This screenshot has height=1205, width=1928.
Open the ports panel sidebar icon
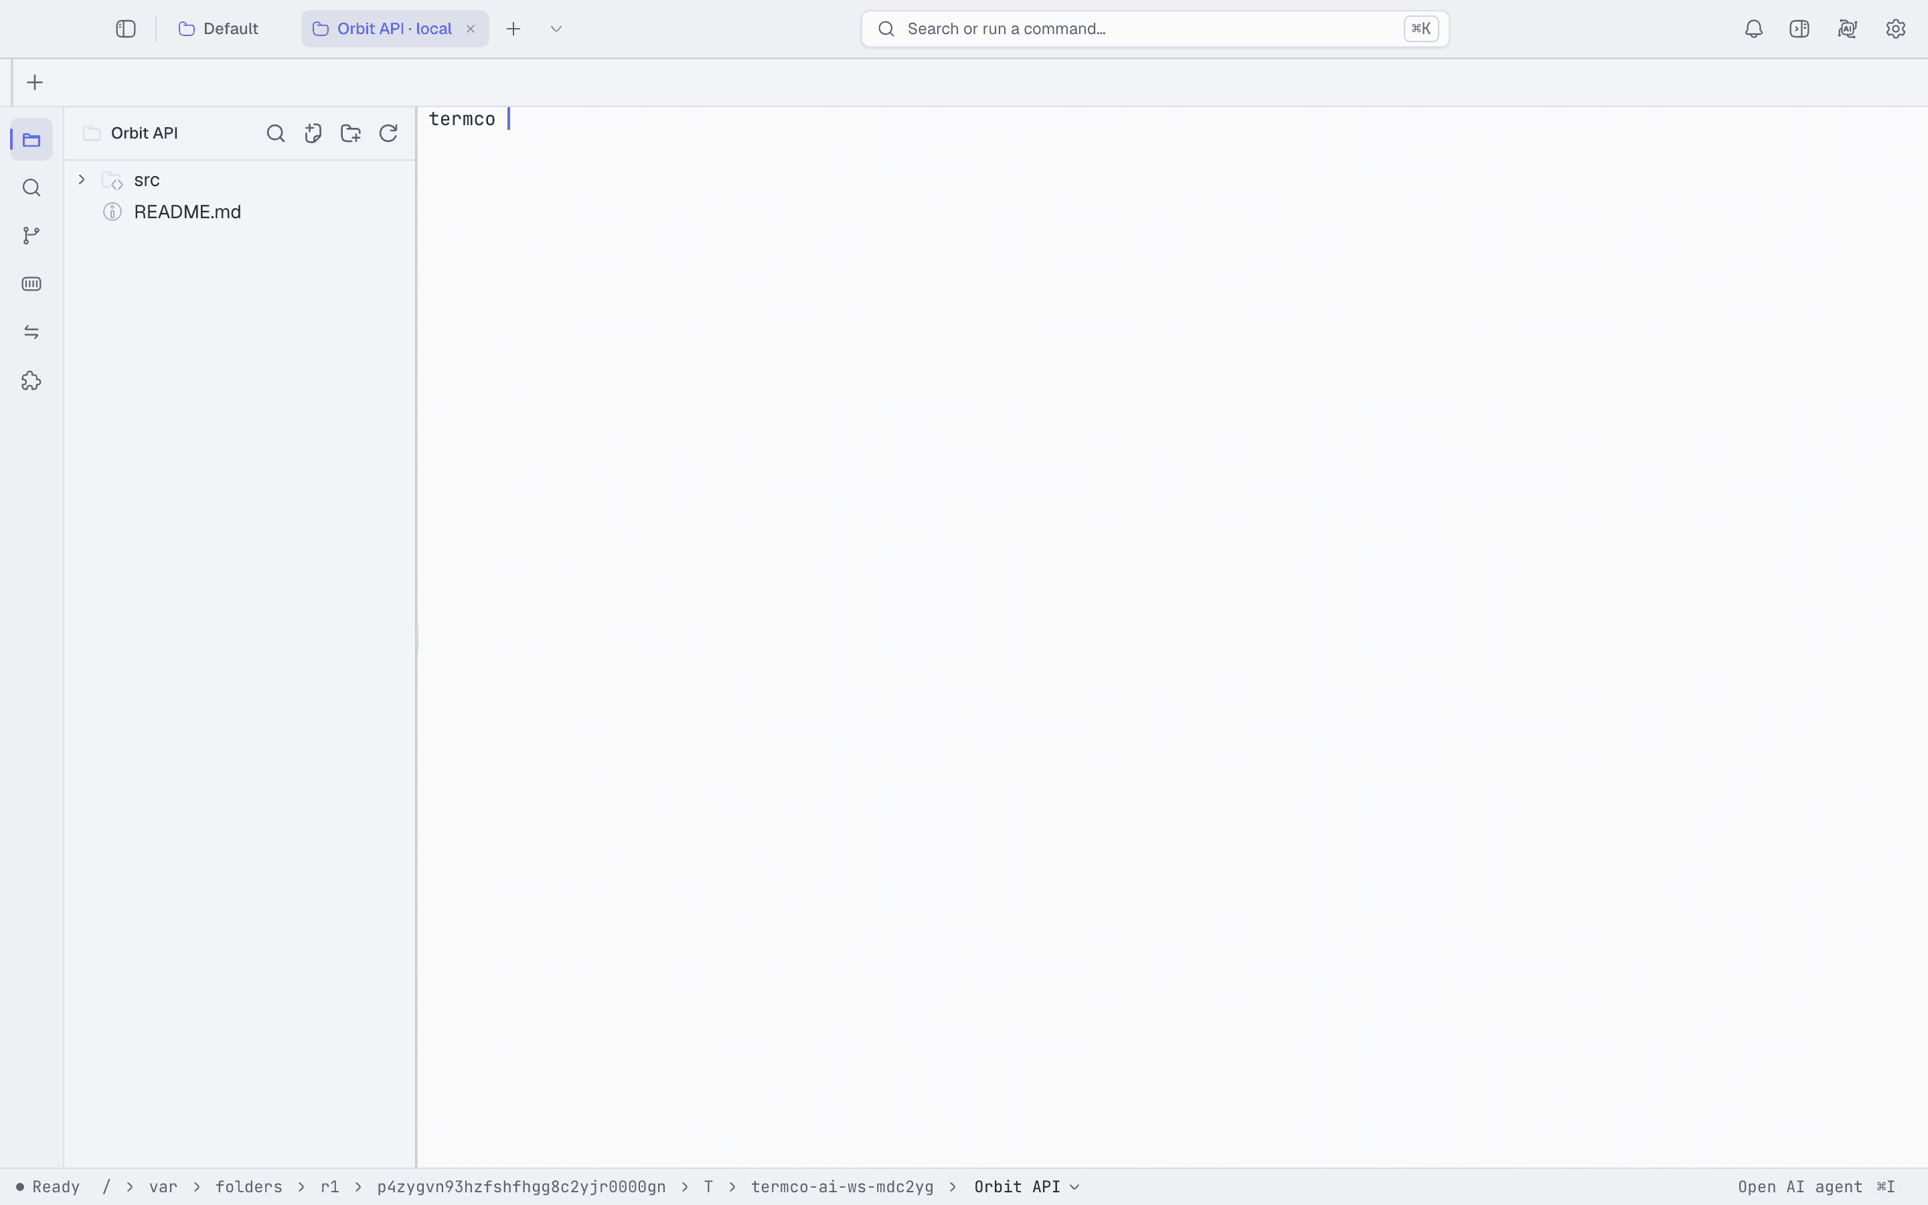pyautogui.click(x=32, y=284)
